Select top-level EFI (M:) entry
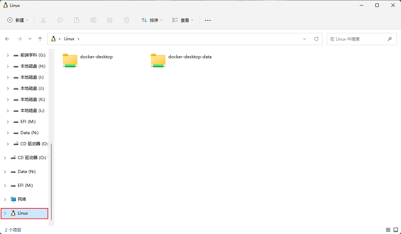Screen dimensions: 401x234 [x=25, y=185]
